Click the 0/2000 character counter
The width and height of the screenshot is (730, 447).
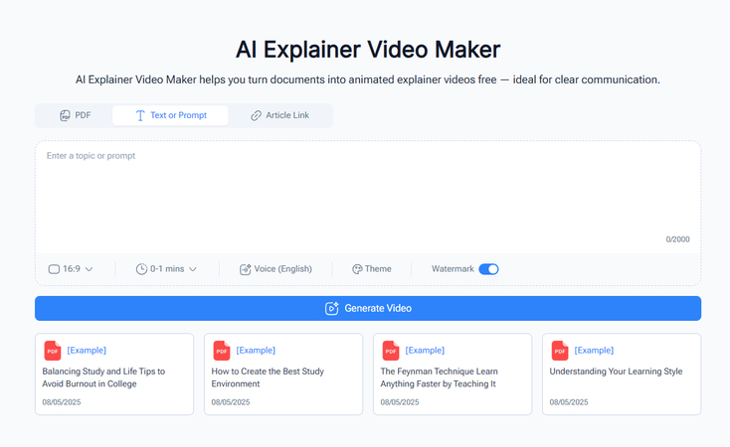click(x=677, y=239)
